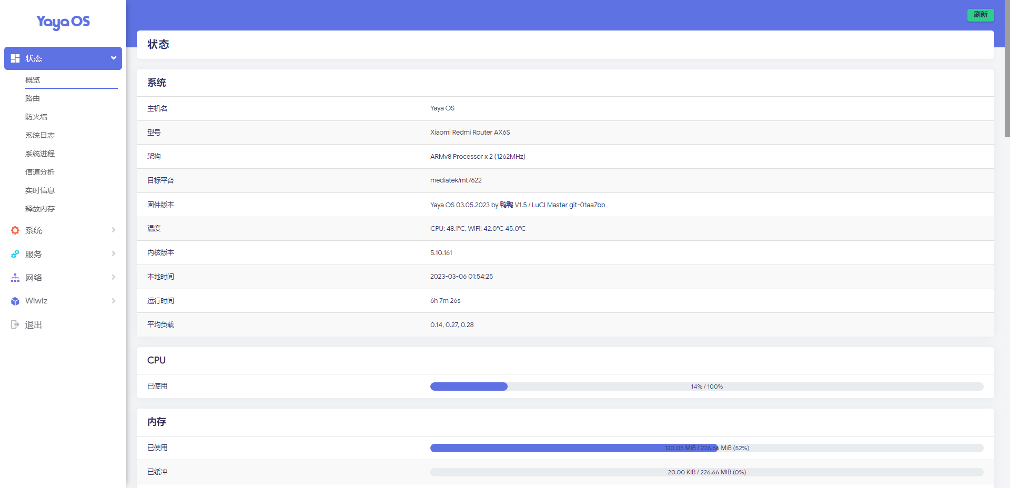Click the CPU usage progress bar

(706, 386)
